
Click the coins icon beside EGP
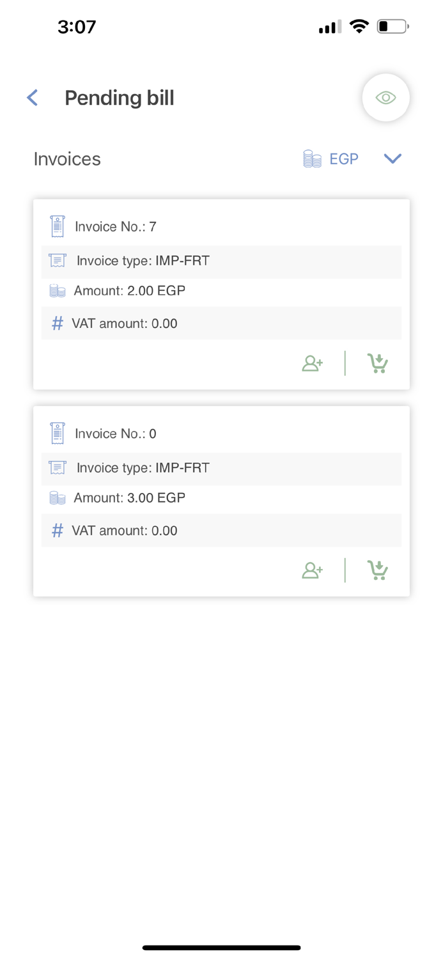click(312, 159)
